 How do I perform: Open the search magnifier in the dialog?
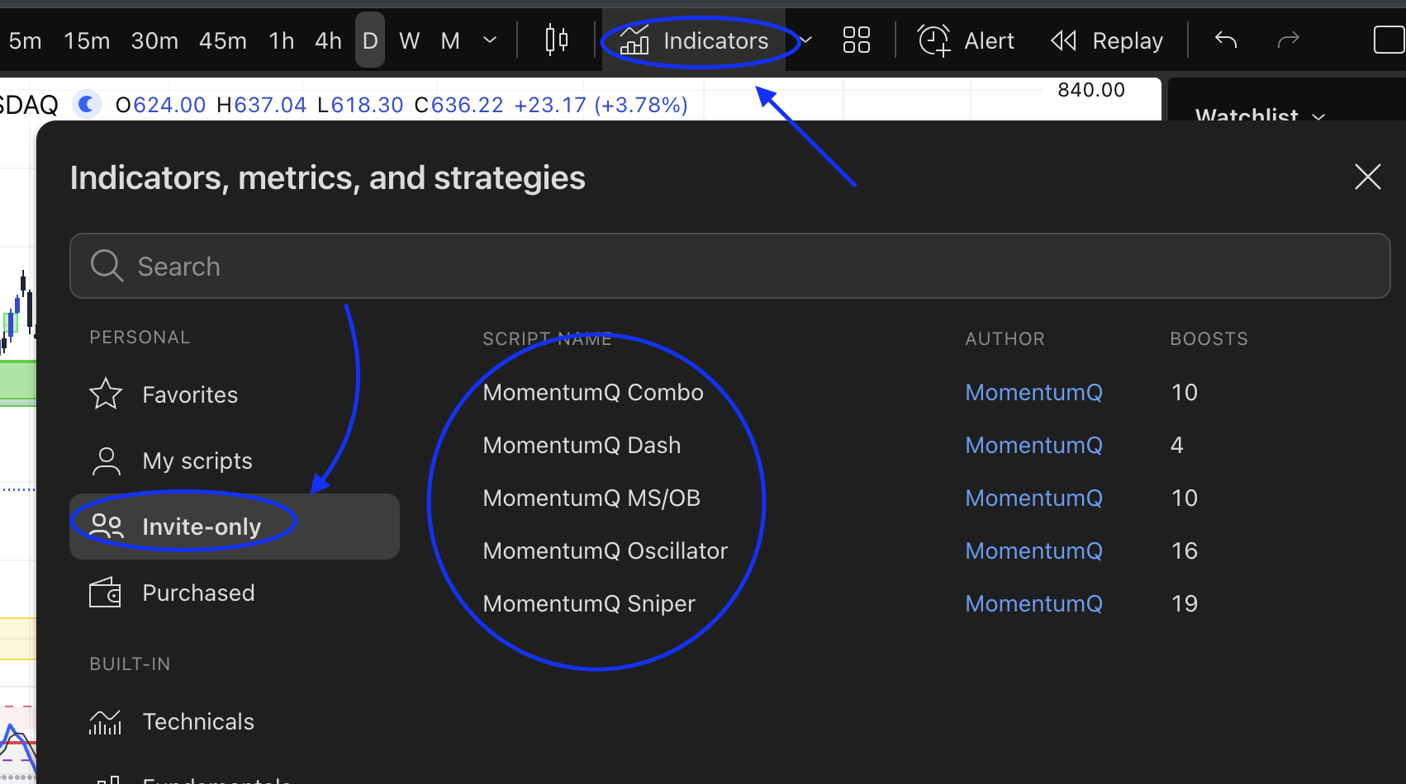106,266
